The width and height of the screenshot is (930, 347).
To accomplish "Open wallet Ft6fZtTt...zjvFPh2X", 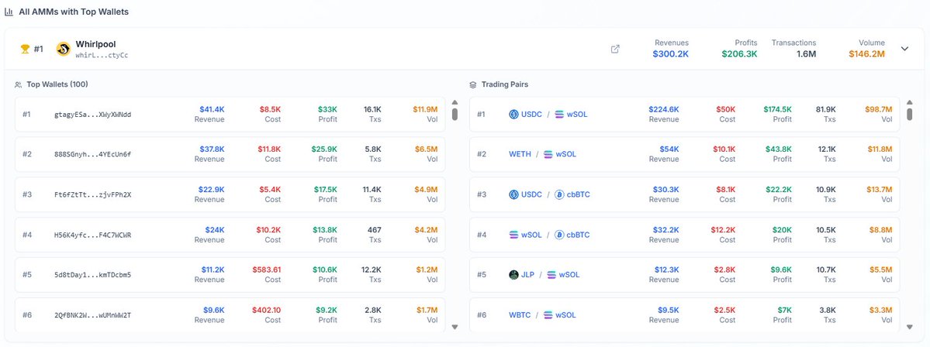I will 92,195.
